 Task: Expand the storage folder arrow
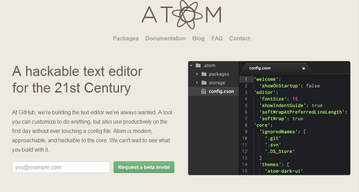click(x=197, y=83)
